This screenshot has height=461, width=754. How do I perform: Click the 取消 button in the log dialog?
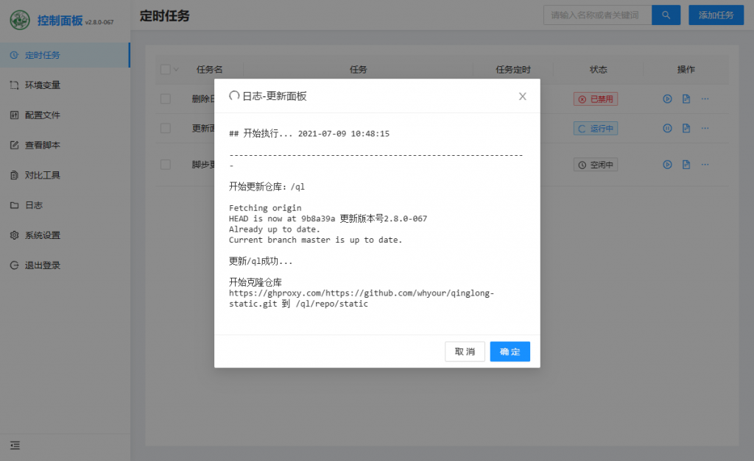[465, 351]
